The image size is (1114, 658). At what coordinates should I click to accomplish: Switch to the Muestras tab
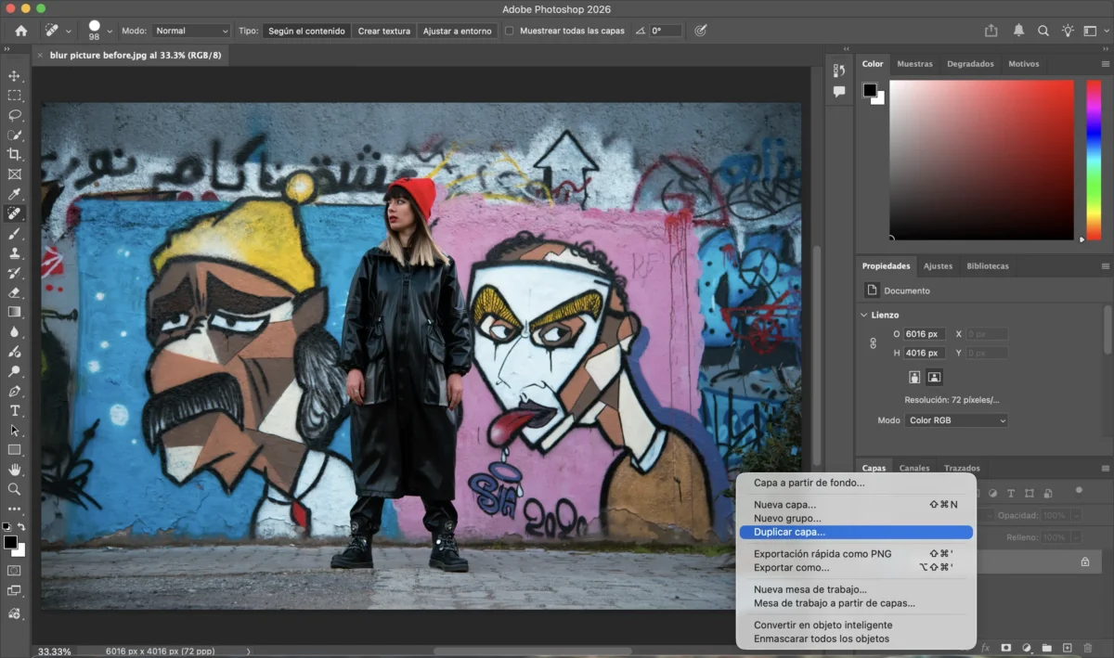[914, 64]
